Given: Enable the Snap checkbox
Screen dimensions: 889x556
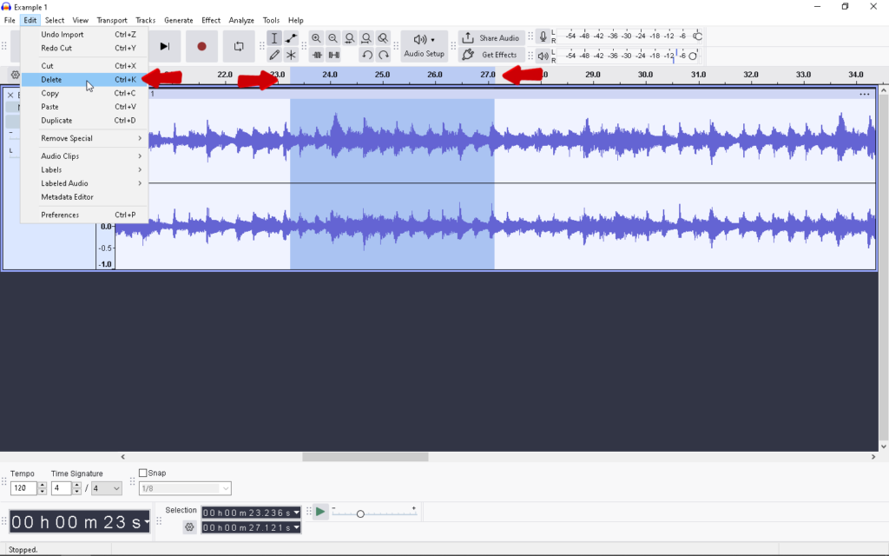Looking at the screenshot, I should point(143,473).
